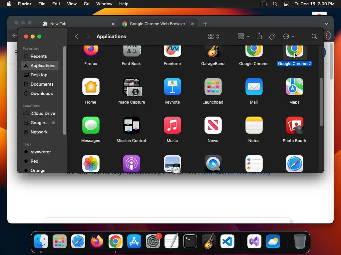Open the Window menu
This screenshot has width=341, height=255.
[x=104, y=4]
